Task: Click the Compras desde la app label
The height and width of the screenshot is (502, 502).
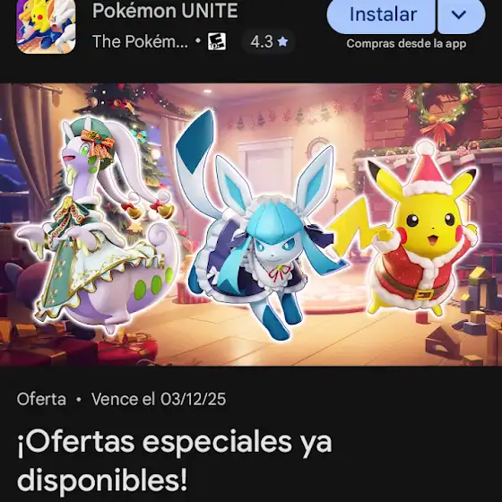Action: point(406,44)
